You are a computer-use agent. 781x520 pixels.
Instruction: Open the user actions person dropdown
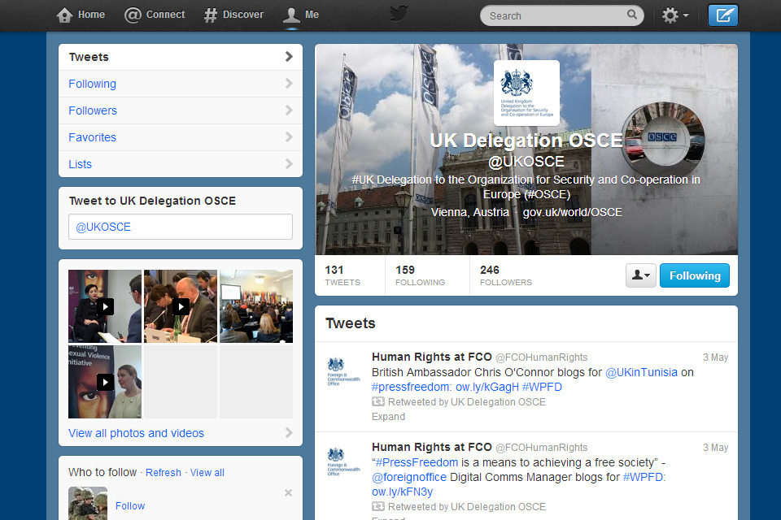pyautogui.click(x=640, y=275)
